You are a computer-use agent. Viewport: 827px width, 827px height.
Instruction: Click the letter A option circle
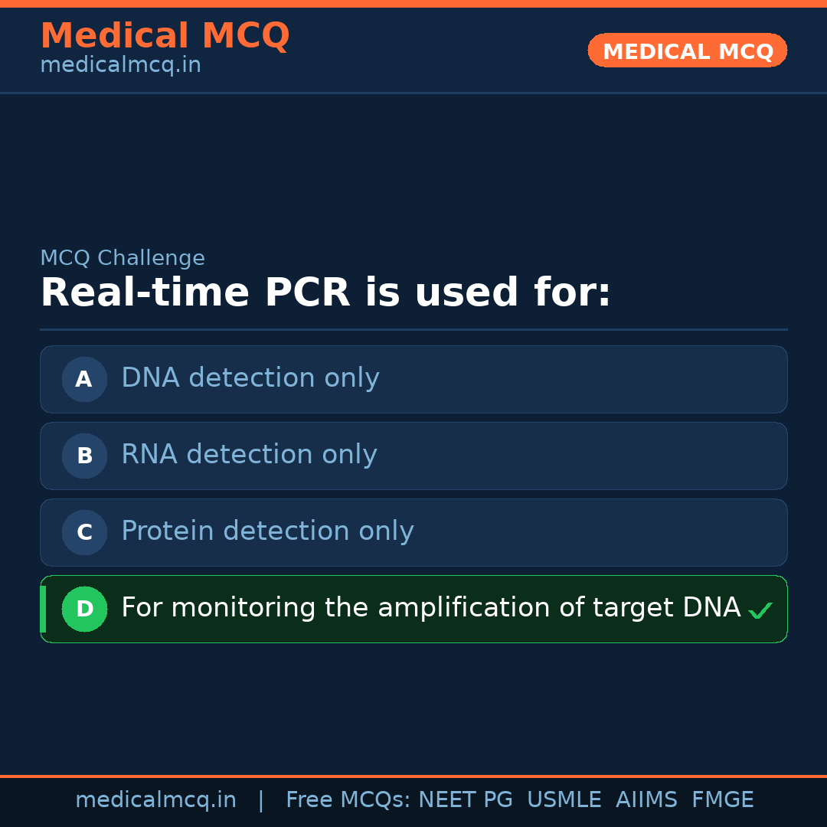click(84, 379)
